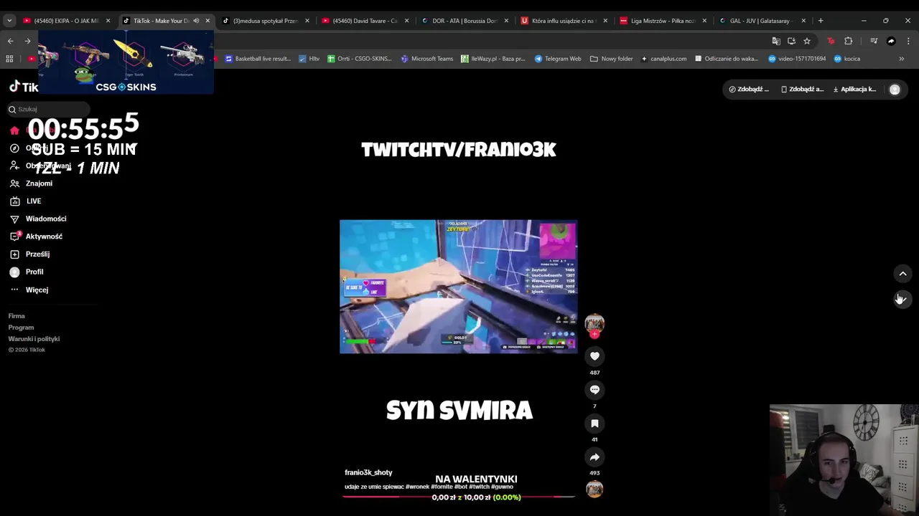Close the TikTok tab
This screenshot has height=516, width=919.
point(207,21)
